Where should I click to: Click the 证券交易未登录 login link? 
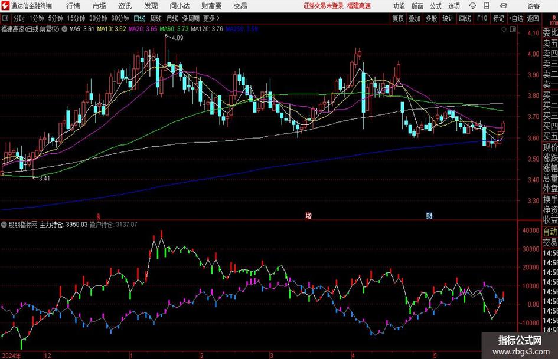[x=324, y=6]
